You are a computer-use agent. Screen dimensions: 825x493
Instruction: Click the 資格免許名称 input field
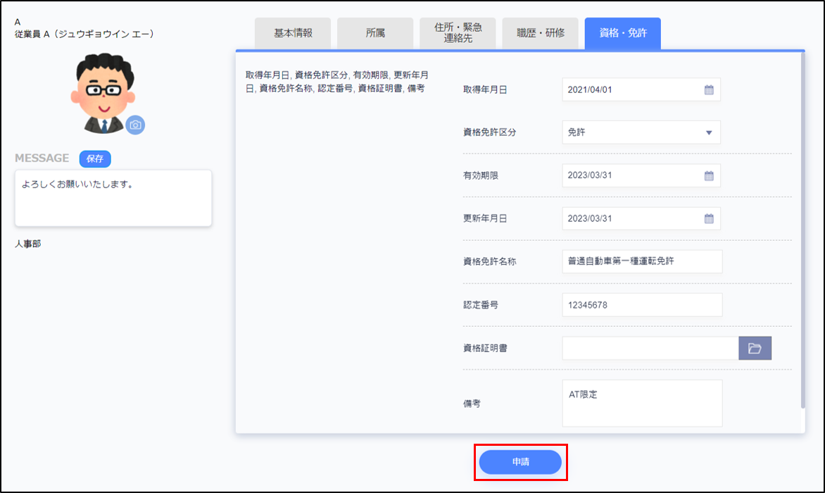click(642, 261)
